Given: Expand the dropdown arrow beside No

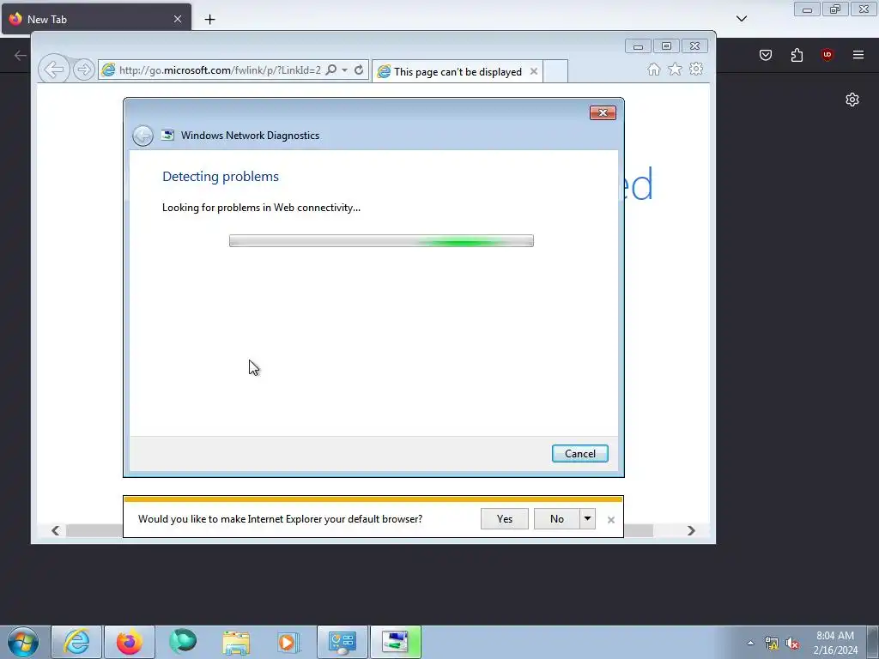Looking at the screenshot, I should (587, 519).
